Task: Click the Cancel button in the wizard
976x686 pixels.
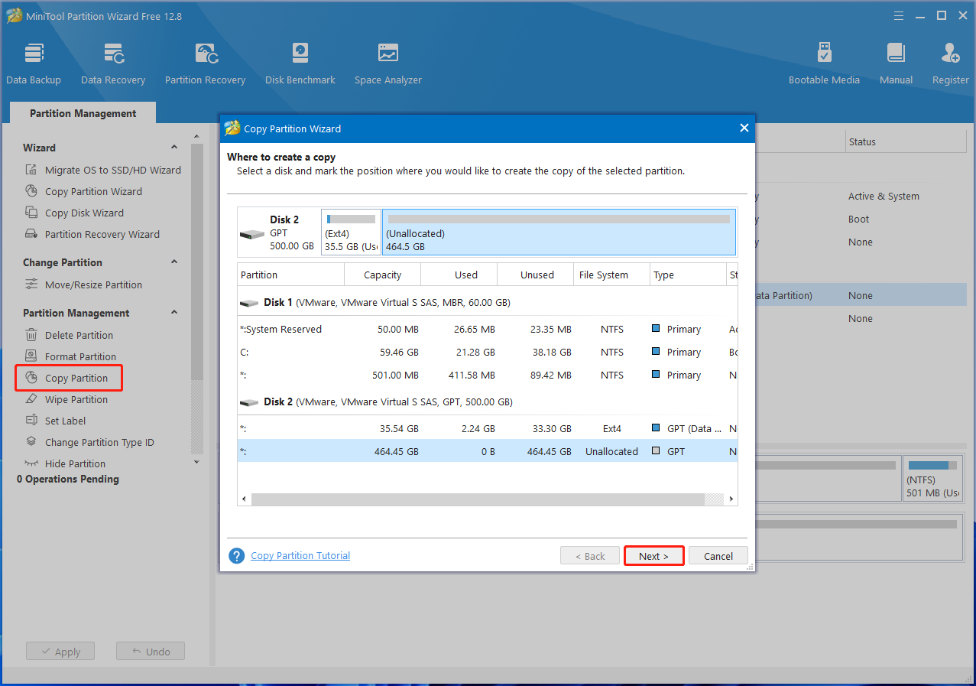Action: 718,556
